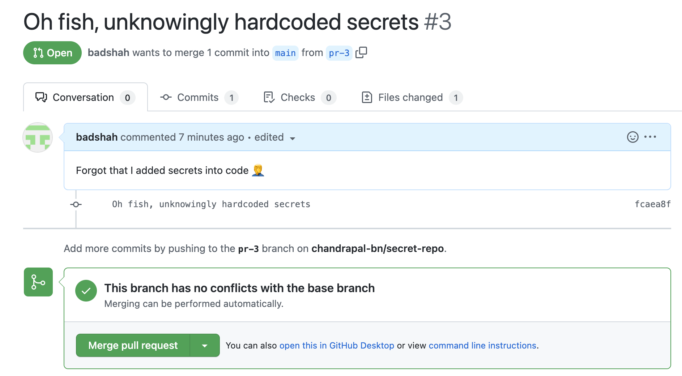Add a reaction emoji to badshah's comment
The image size is (682, 376).
[631, 137]
